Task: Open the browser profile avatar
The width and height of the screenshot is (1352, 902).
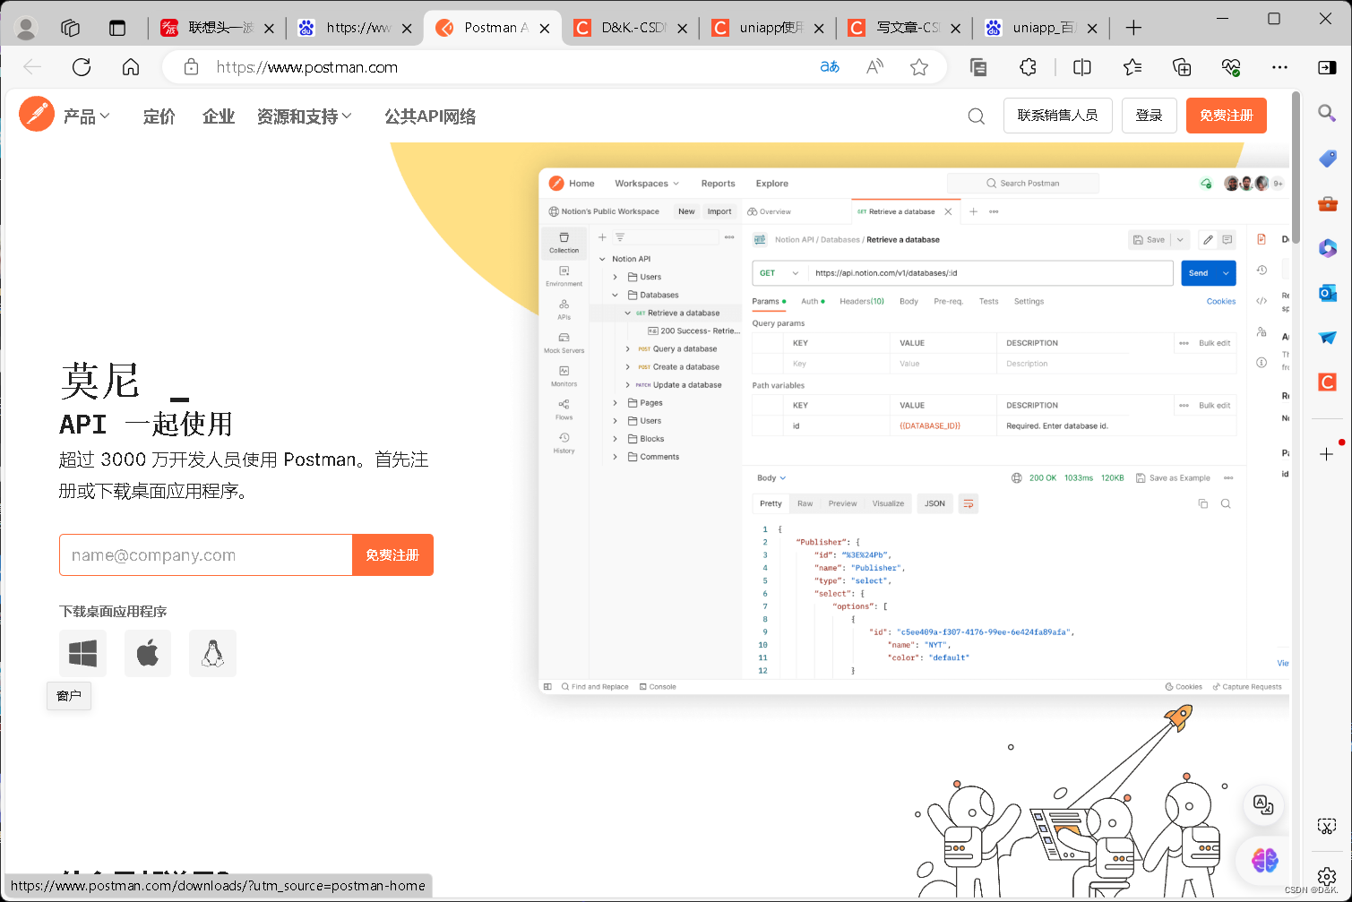Action: coord(26,29)
